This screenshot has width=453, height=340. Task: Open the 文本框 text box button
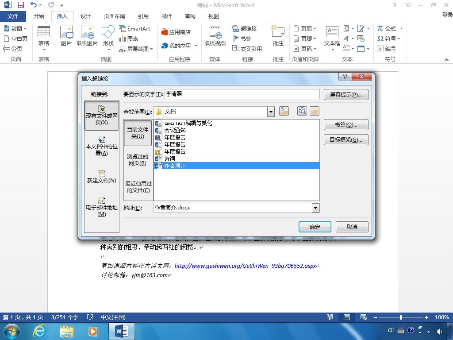pos(332,38)
